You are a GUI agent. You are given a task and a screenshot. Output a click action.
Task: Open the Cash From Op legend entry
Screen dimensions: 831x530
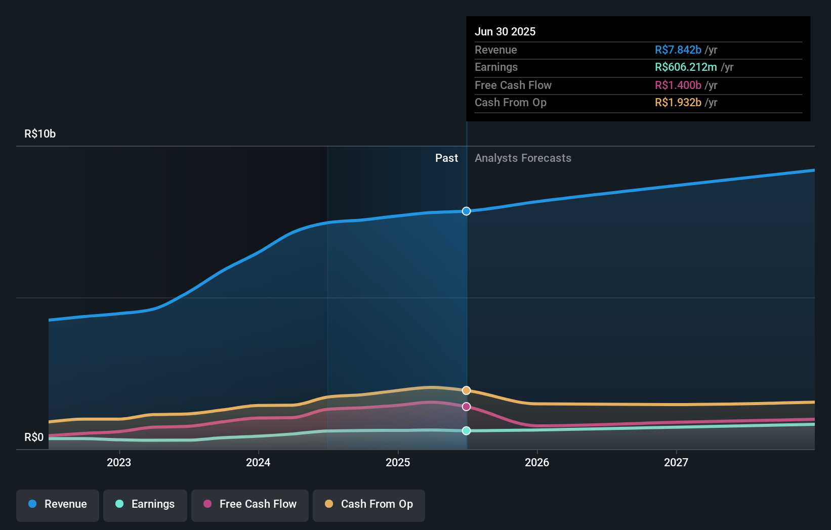tap(368, 505)
